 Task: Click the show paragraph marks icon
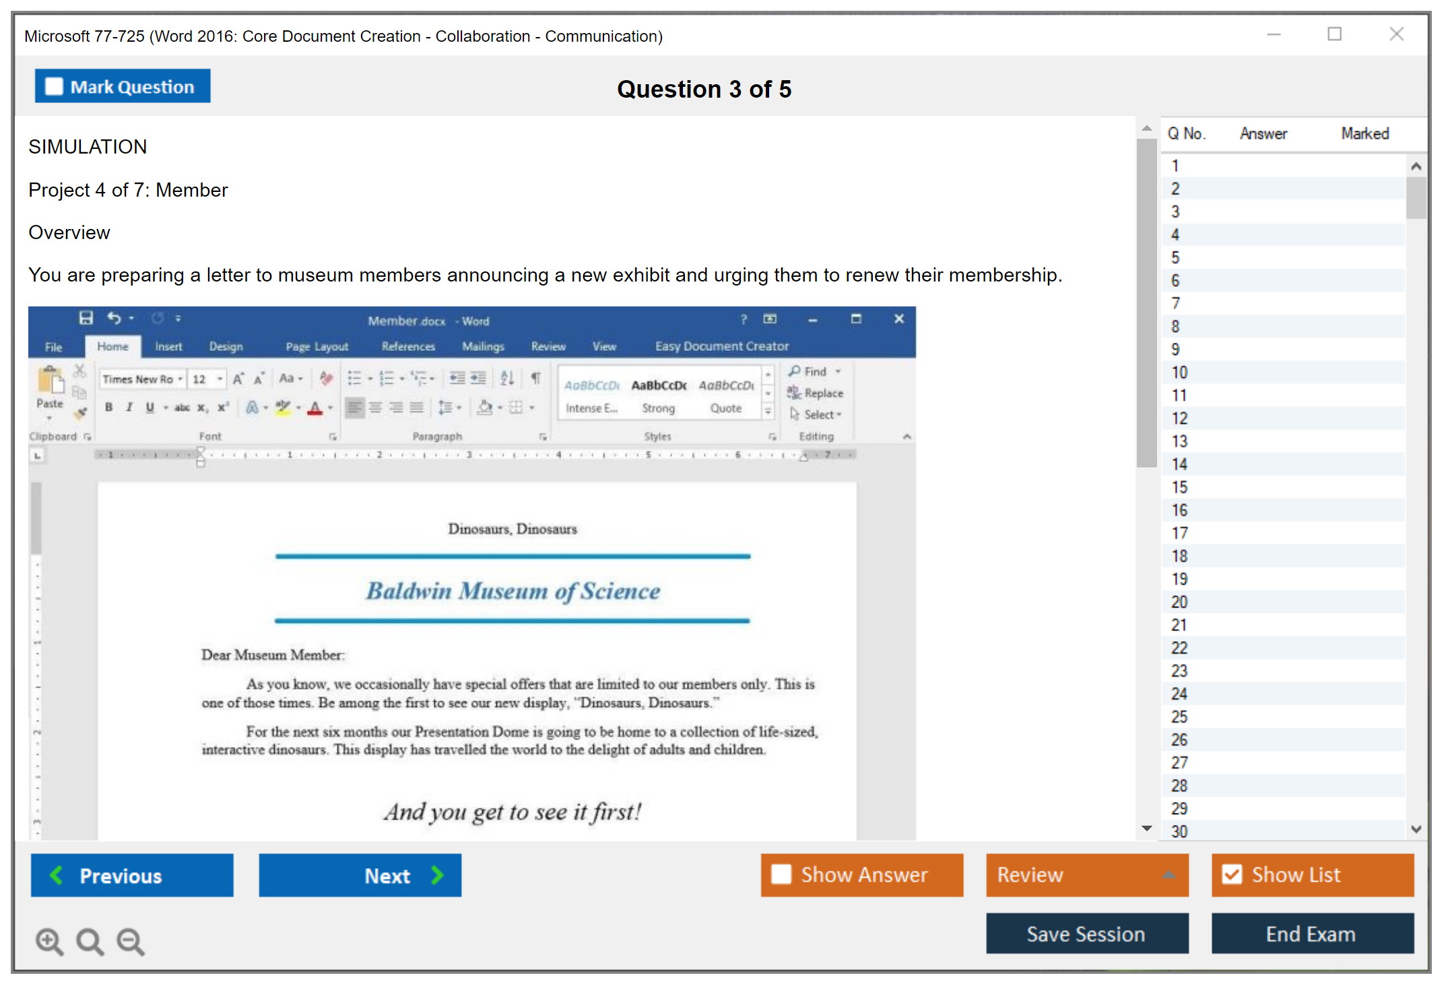[535, 378]
